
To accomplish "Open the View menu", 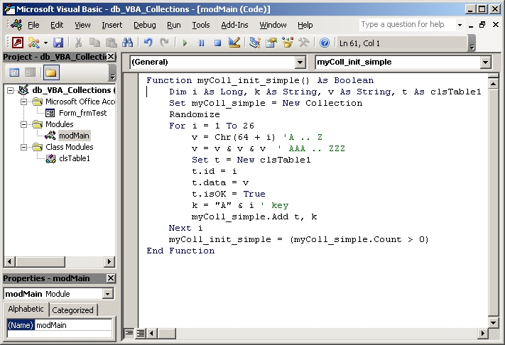I will (x=82, y=25).
